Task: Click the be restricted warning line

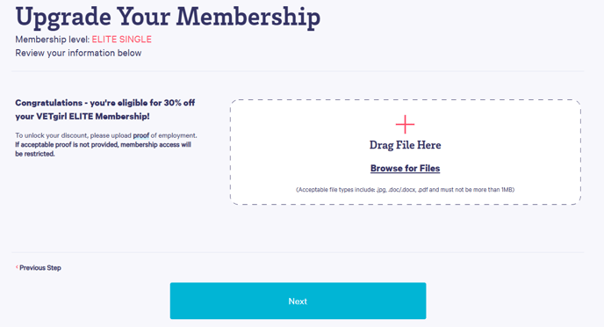Action: click(x=35, y=154)
